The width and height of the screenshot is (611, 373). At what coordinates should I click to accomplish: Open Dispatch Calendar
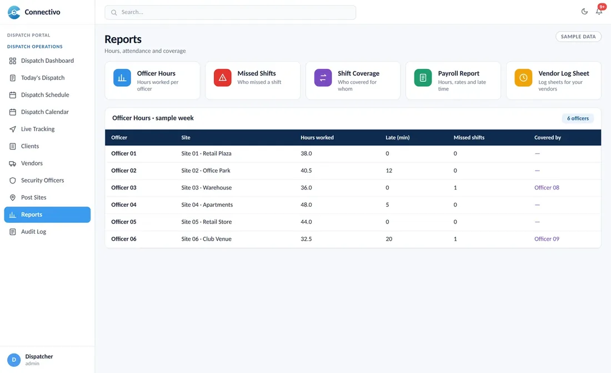47,112
